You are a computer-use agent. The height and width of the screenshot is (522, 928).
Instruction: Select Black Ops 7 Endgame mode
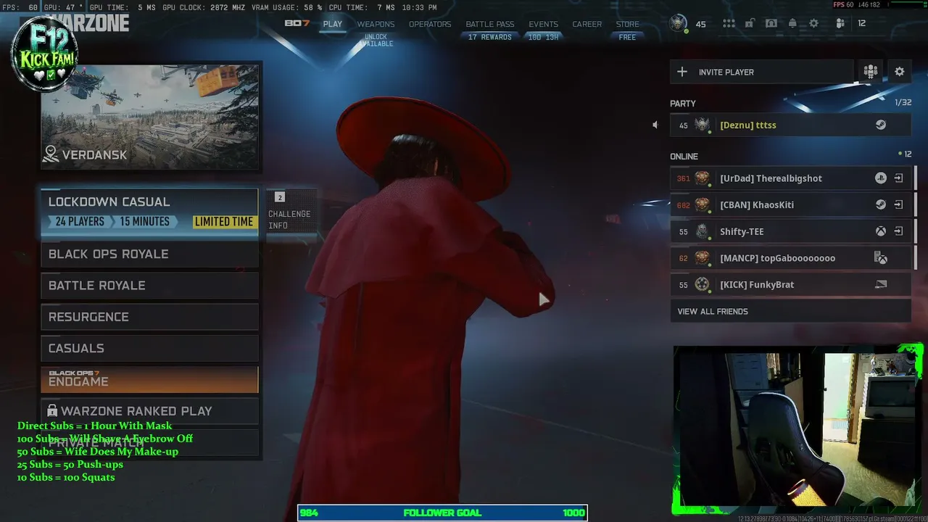(149, 379)
